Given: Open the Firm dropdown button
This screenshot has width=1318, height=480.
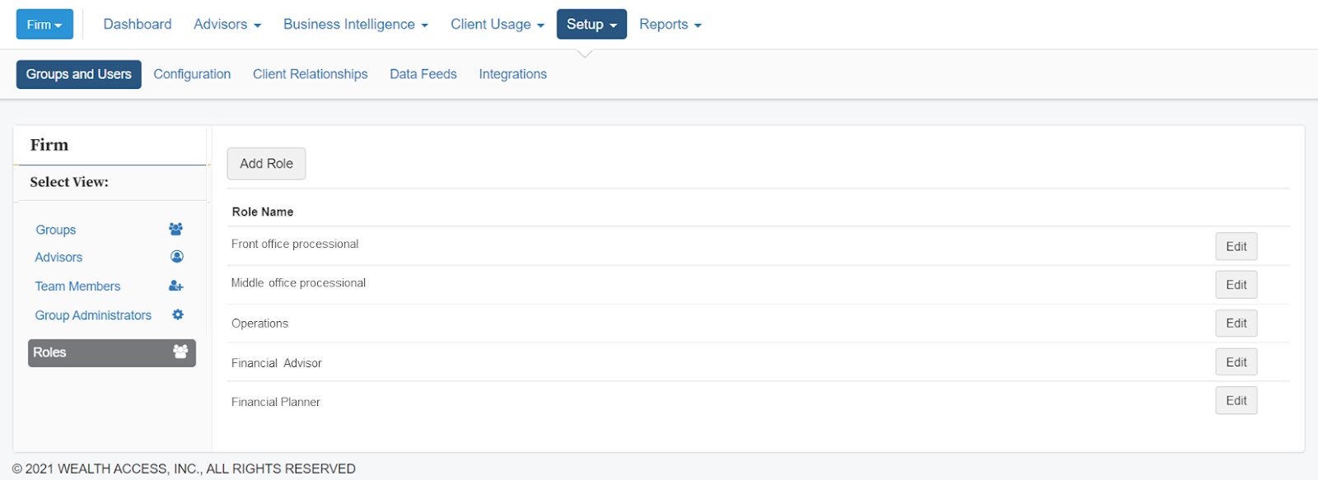Looking at the screenshot, I should click(x=44, y=25).
